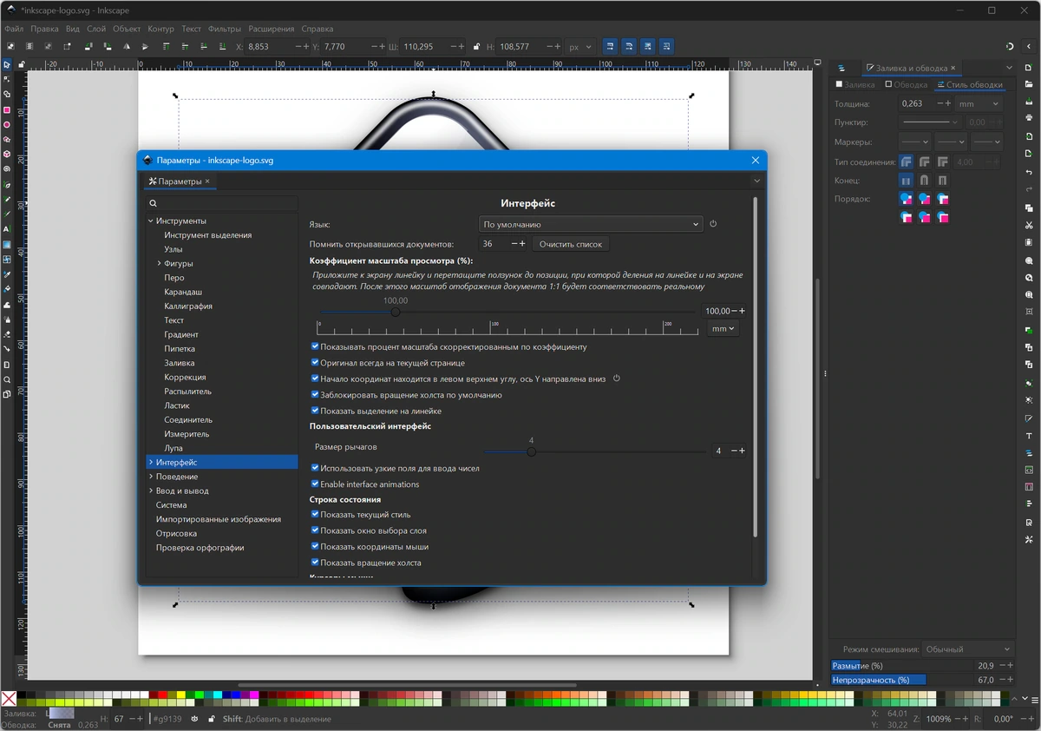Click the New document icon
This screenshot has height=731, width=1041.
tap(1029, 68)
